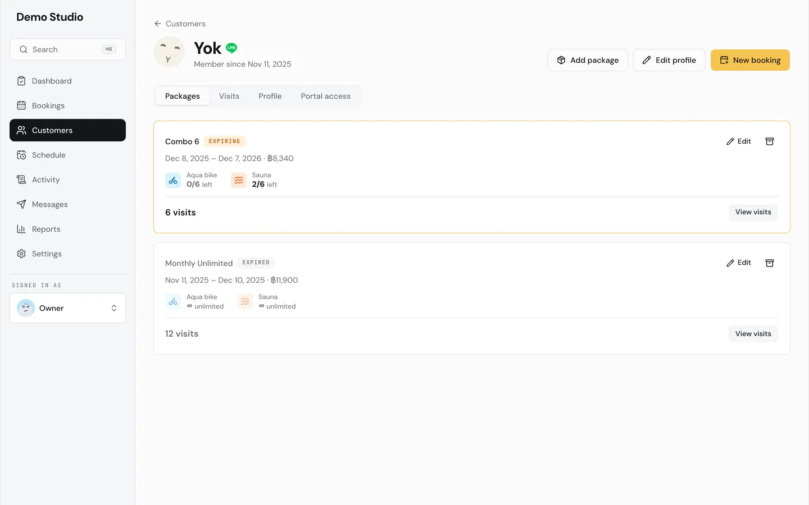The width and height of the screenshot is (809, 505).
Task: Click the "0/6 left" Aqua bike balance
Action: (x=199, y=184)
